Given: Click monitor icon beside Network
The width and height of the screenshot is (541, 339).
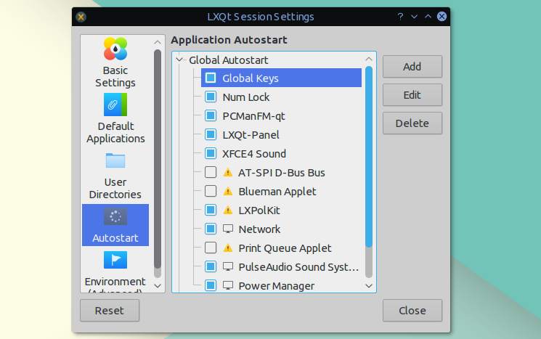Looking at the screenshot, I should click(228, 229).
